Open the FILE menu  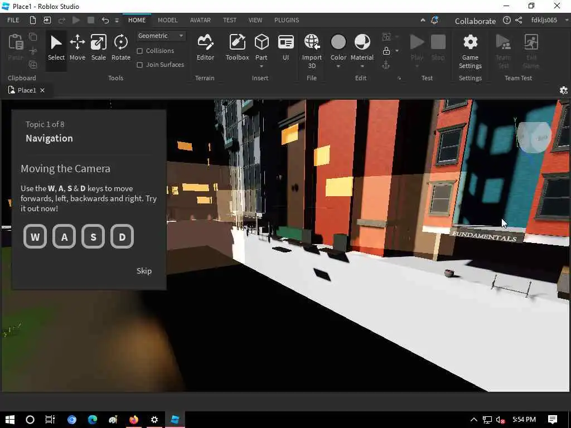click(x=13, y=21)
